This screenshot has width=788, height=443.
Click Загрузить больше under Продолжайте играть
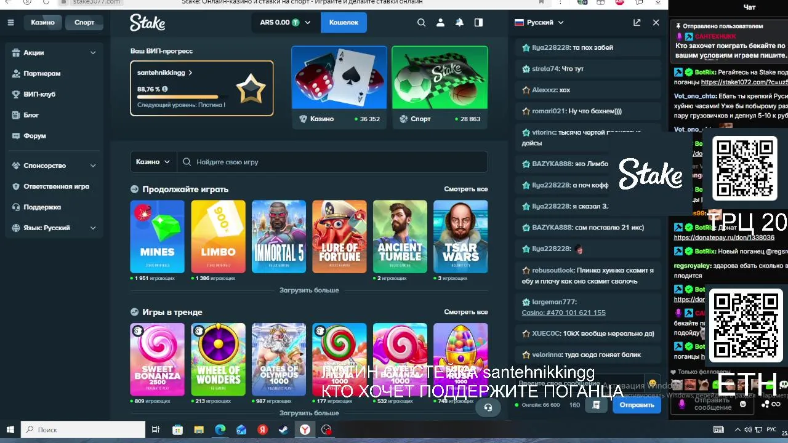tap(309, 290)
